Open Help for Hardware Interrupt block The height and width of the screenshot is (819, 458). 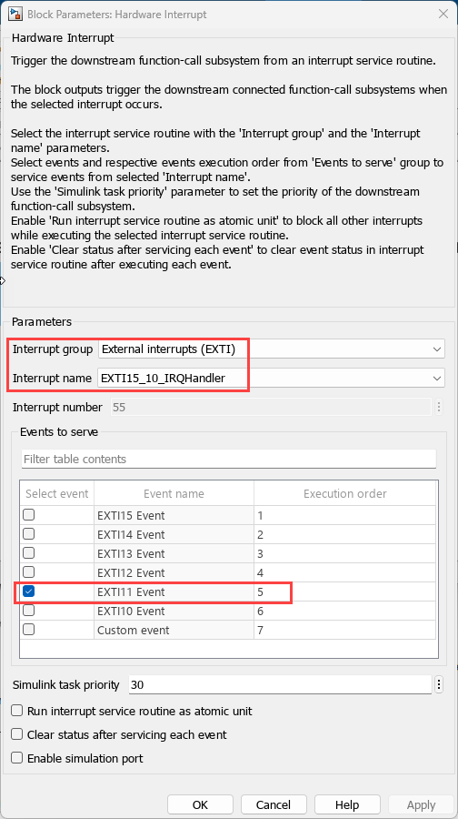(347, 805)
